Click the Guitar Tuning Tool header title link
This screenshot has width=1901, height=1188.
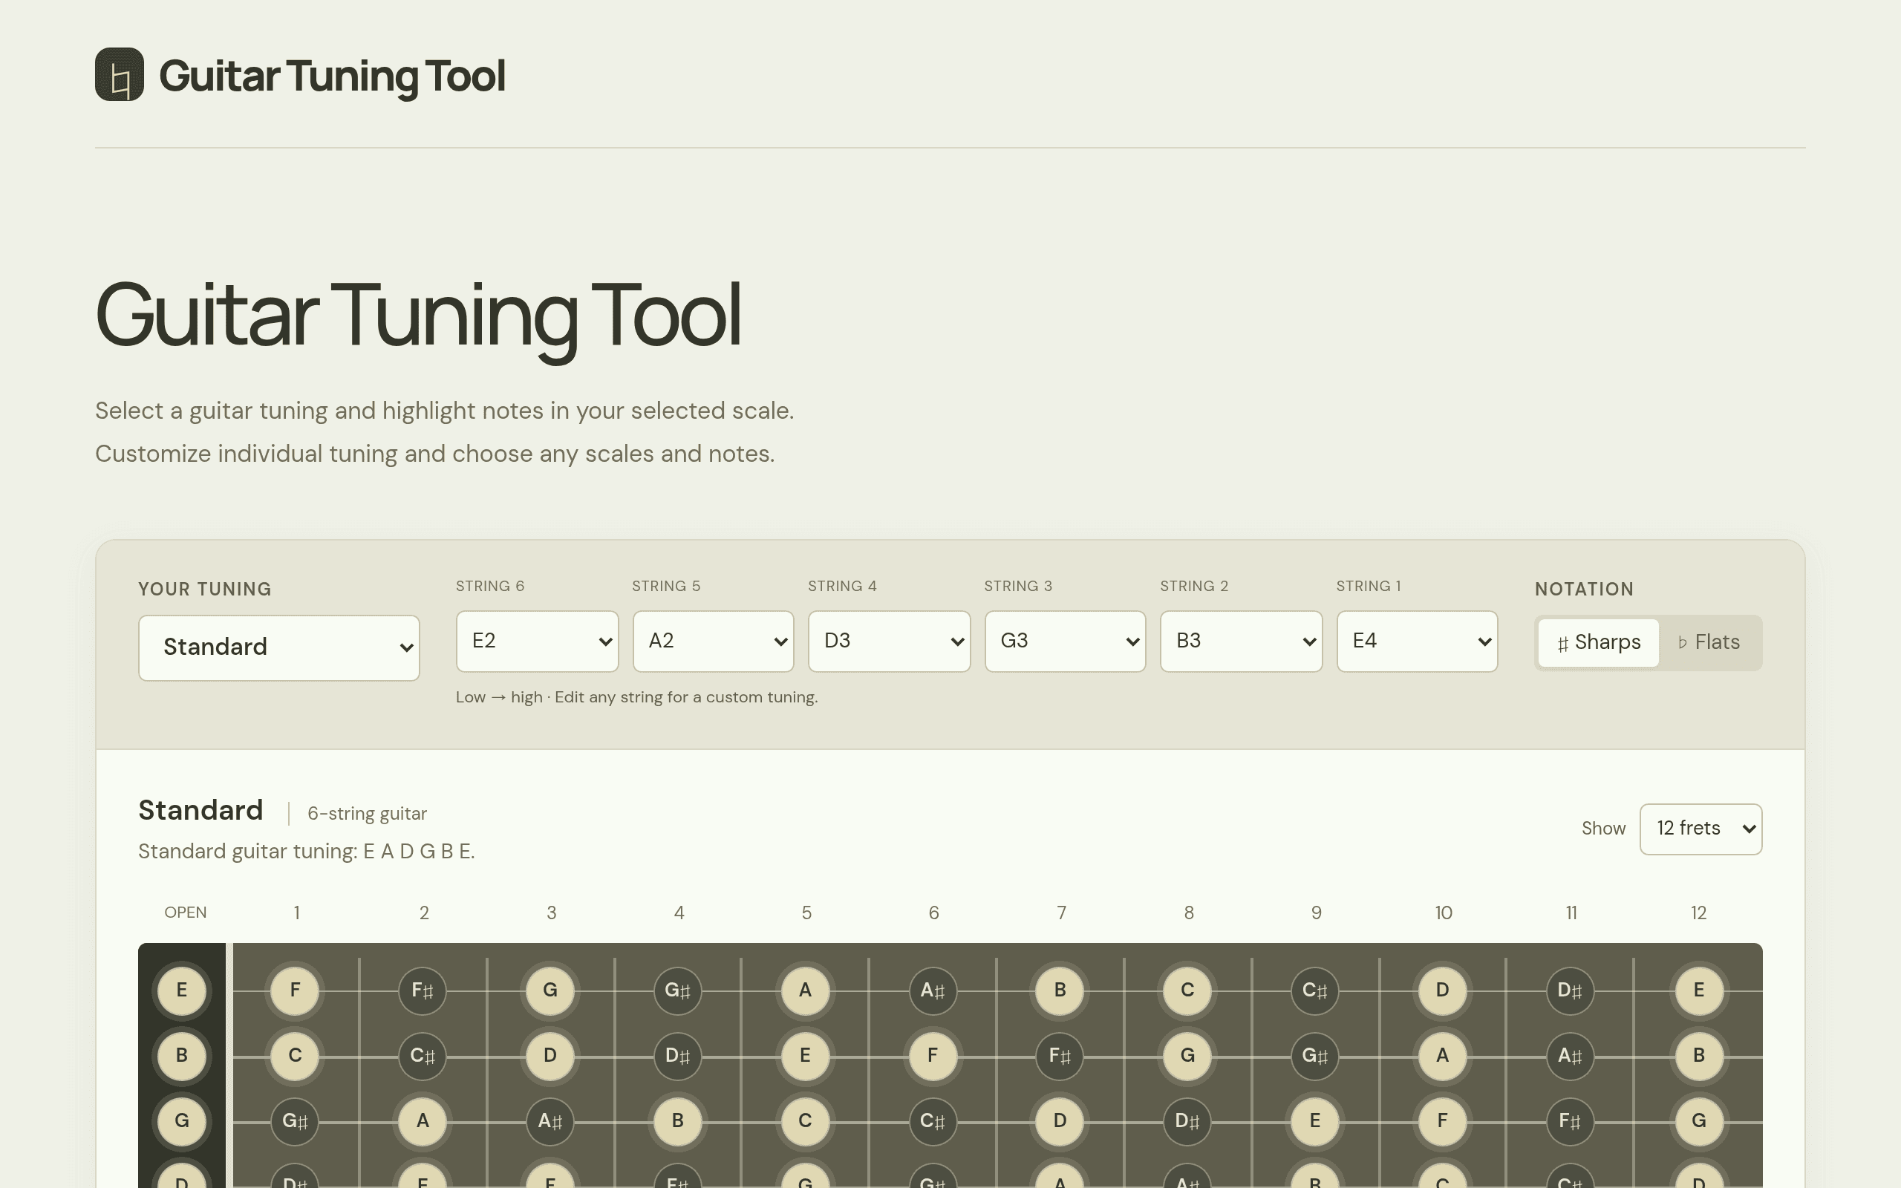(x=331, y=76)
